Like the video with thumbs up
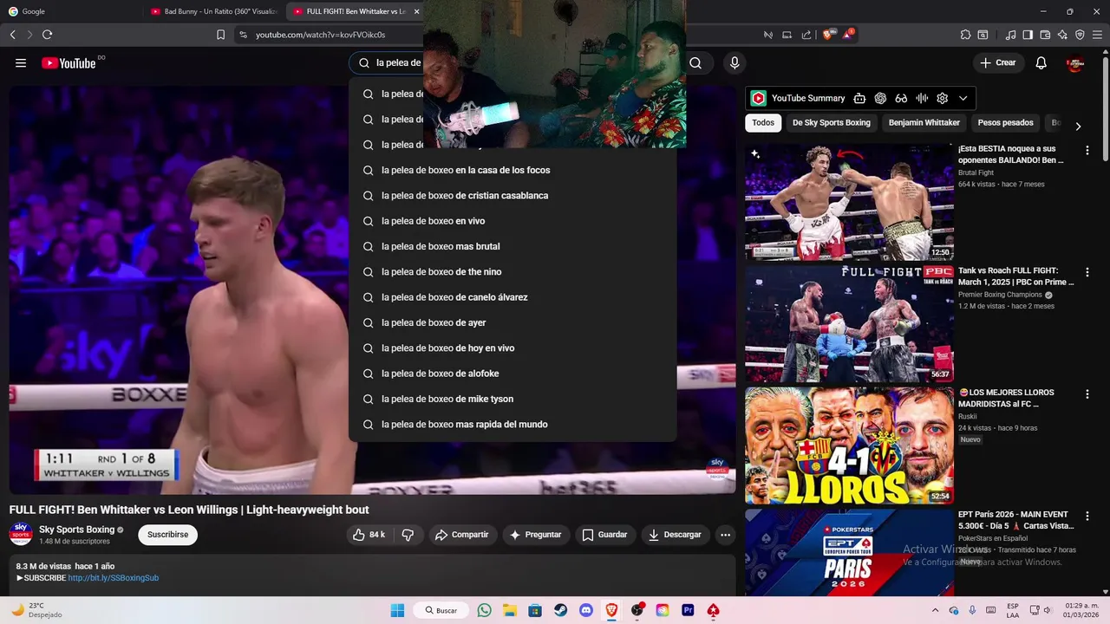Screen dimensions: 1110x624 368,535
